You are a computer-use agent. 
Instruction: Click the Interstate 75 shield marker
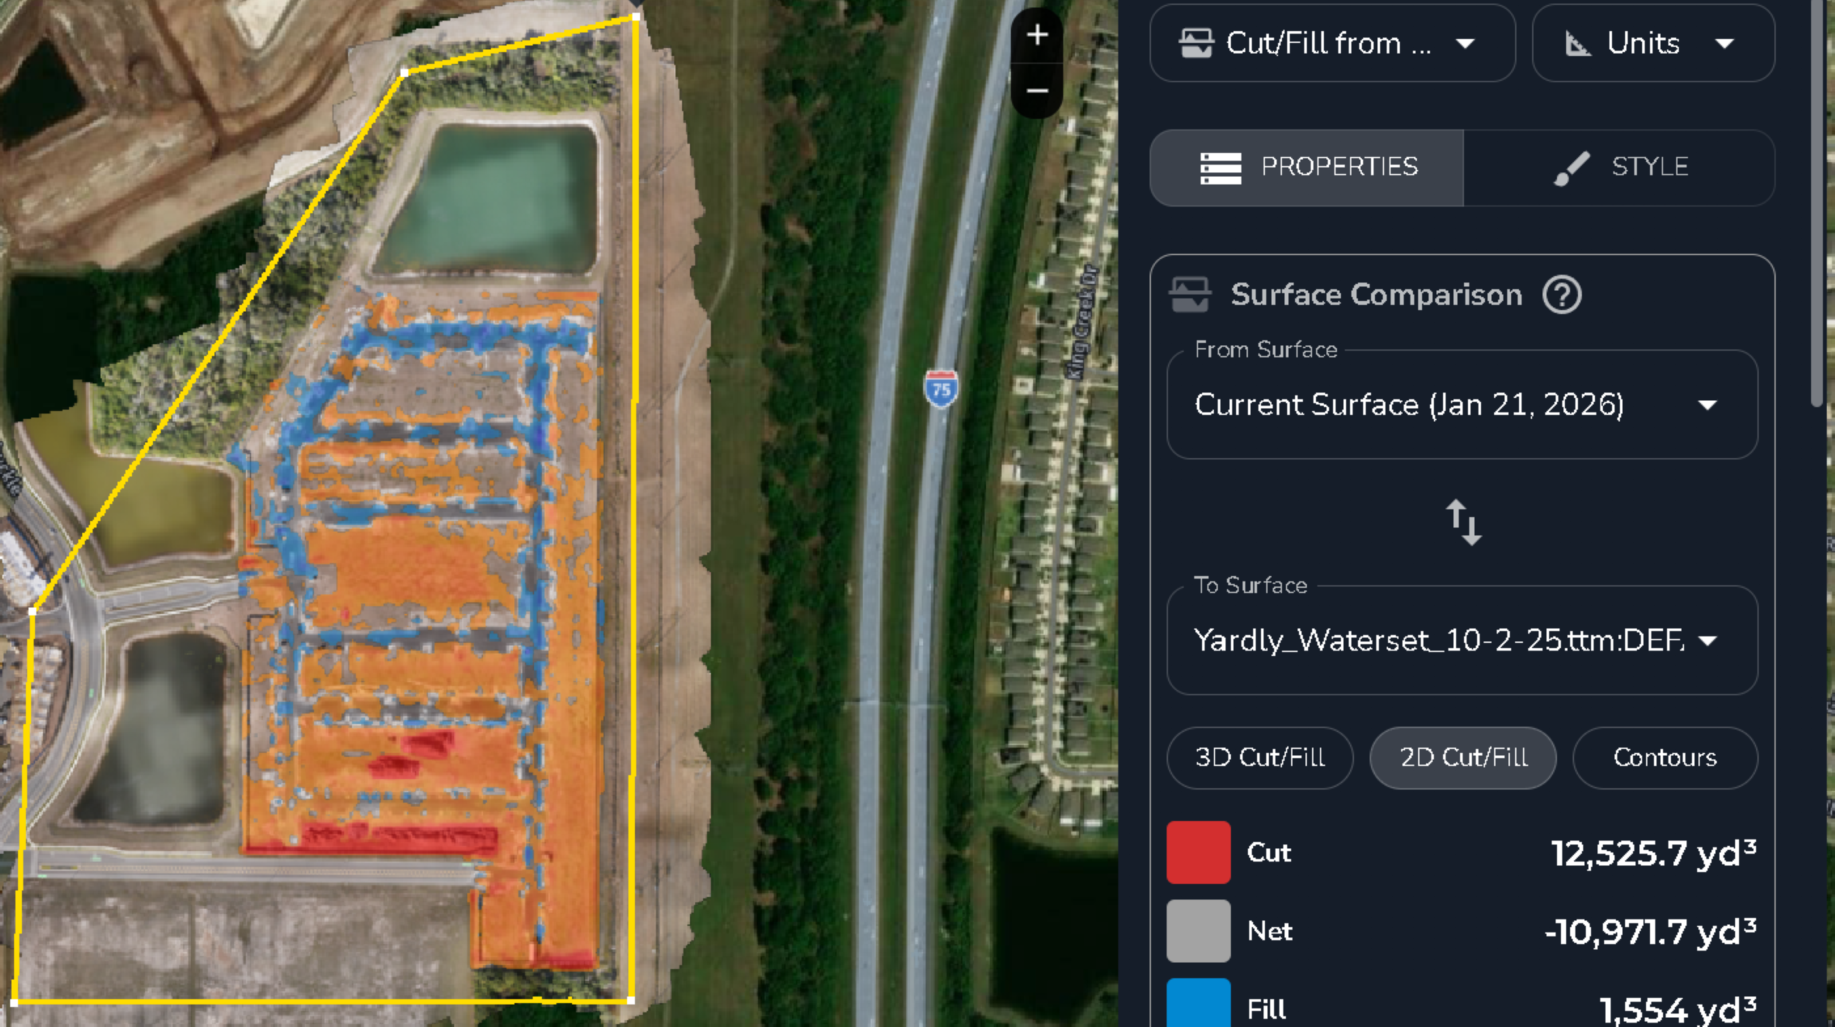tap(941, 388)
